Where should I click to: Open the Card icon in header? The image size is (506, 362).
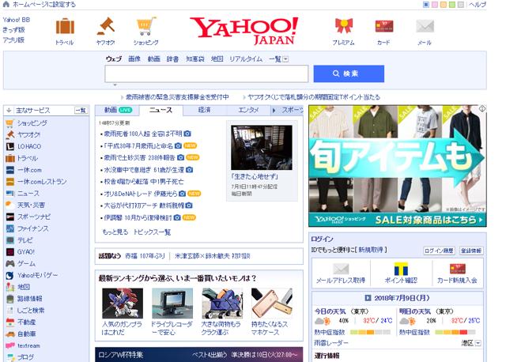point(383,27)
